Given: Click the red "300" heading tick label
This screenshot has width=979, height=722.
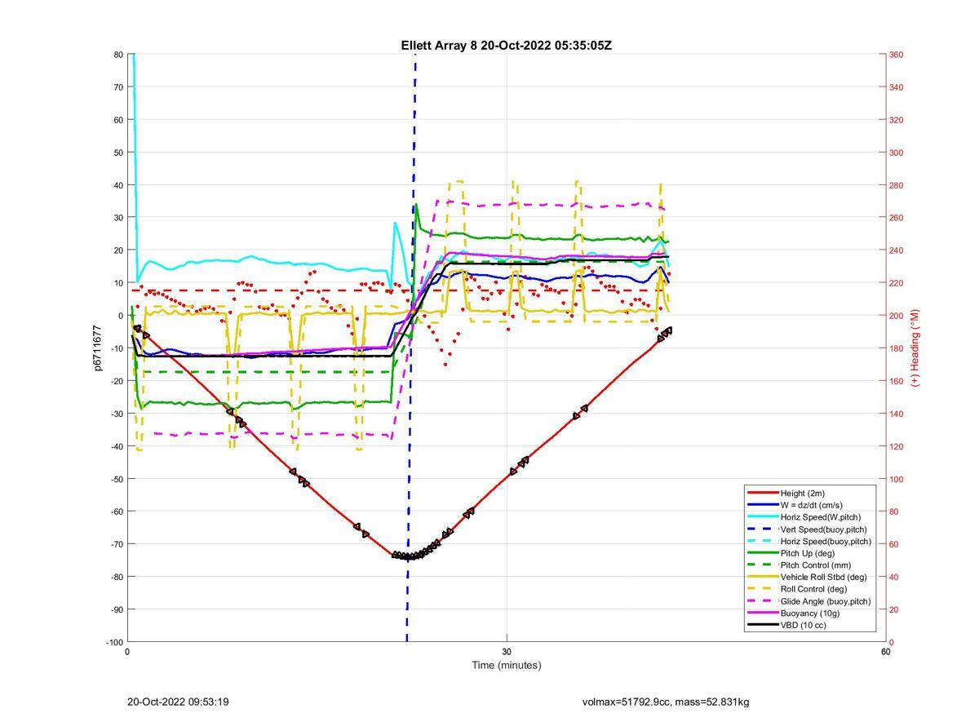Looking at the screenshot, I should click(896, 153).
